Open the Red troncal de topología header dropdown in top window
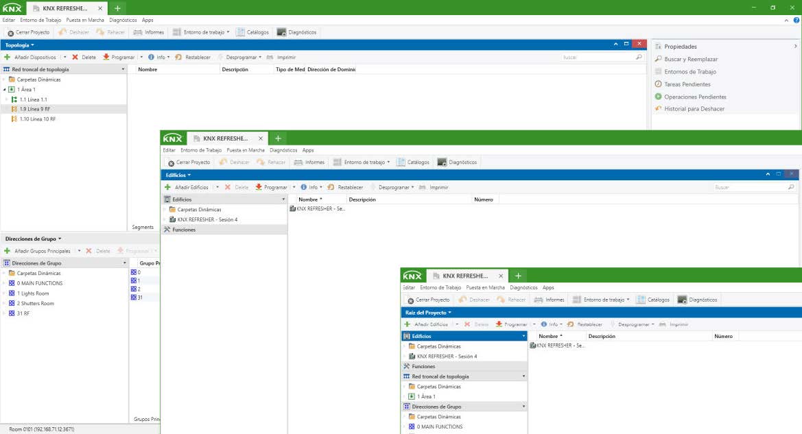The image size is (802, 434). tap(123, 69)
